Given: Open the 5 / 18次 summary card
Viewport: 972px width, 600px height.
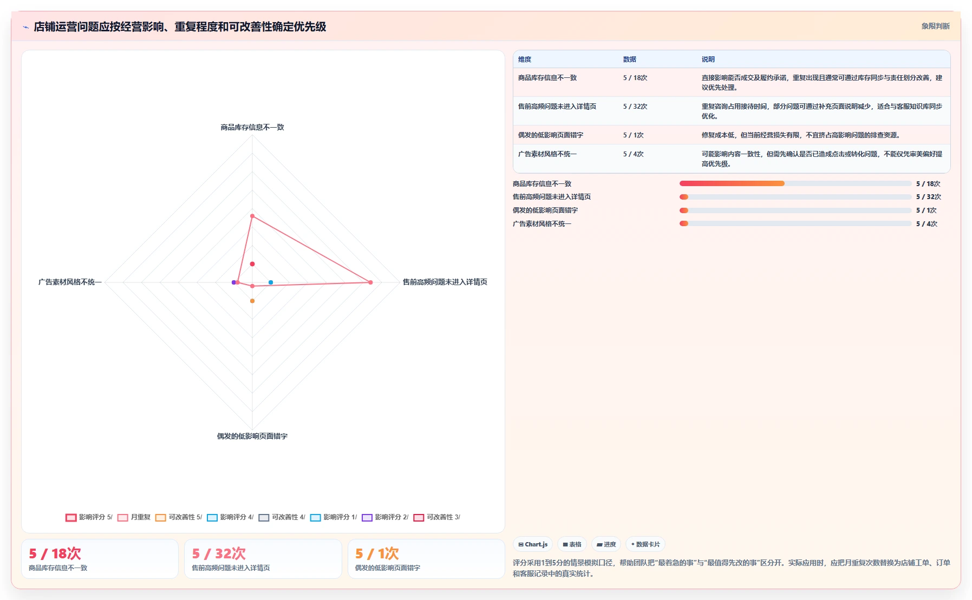Looking at the screenshot, I should [x=100, y=559].
